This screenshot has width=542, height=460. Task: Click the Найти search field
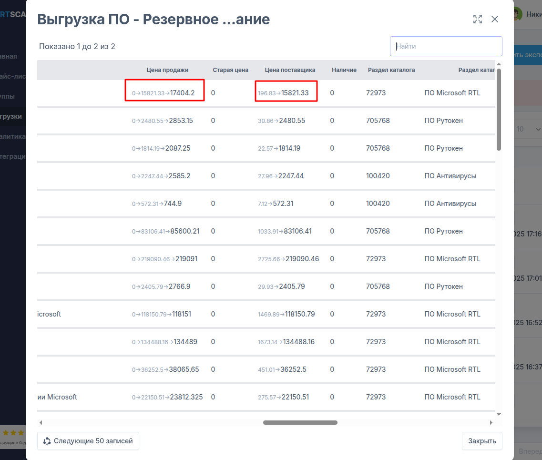coord(446,46)
